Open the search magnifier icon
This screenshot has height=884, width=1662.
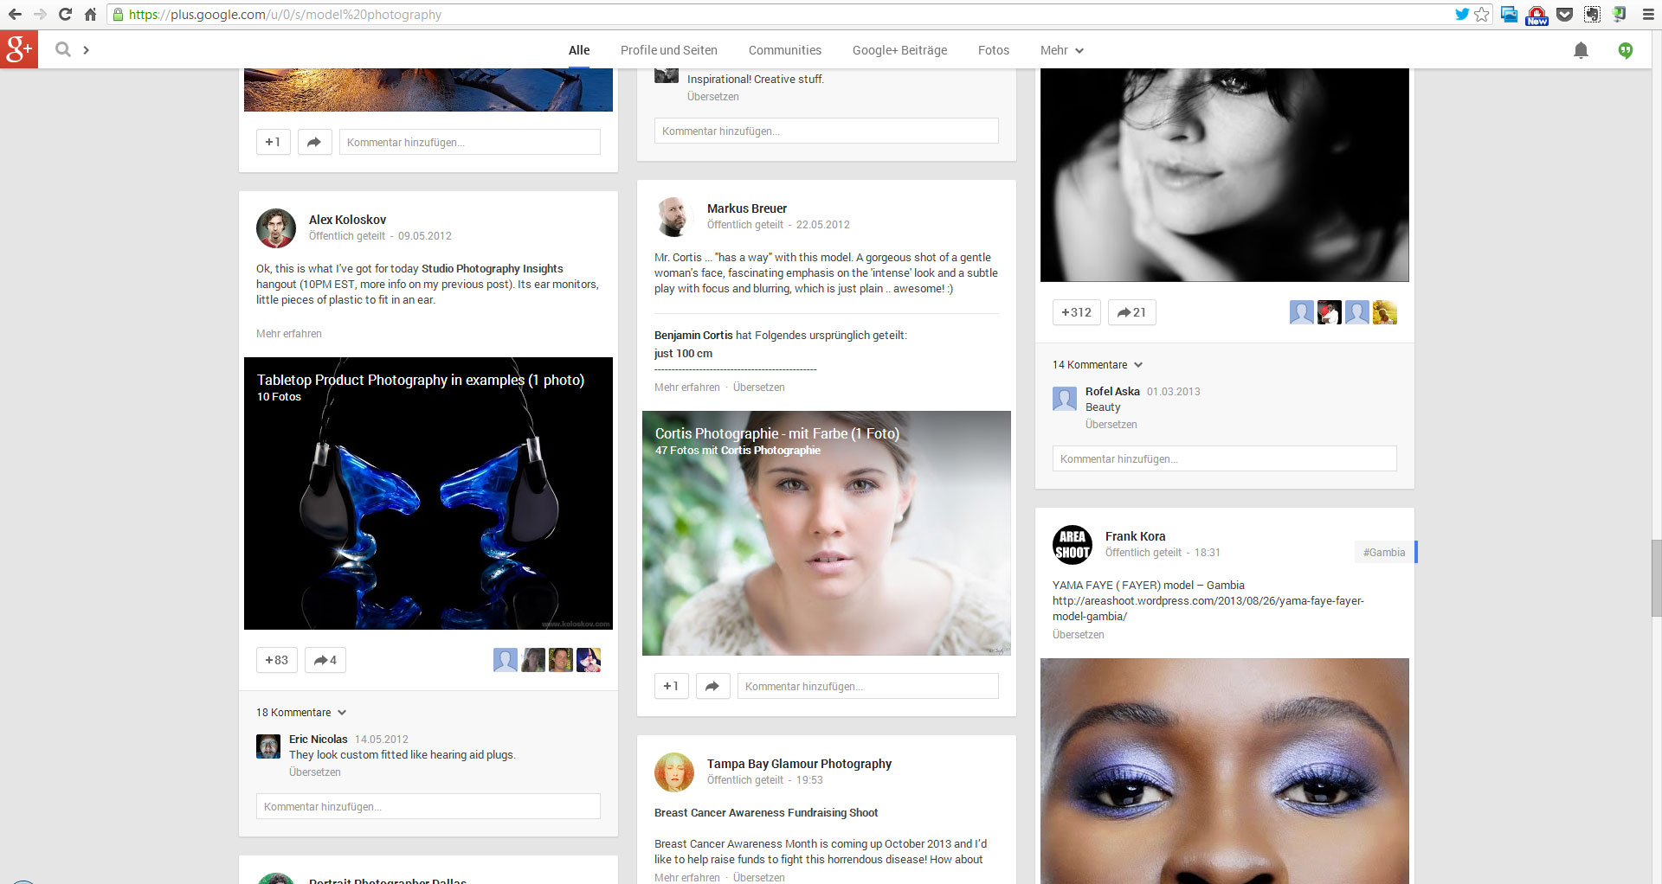[x=62, y=50]
